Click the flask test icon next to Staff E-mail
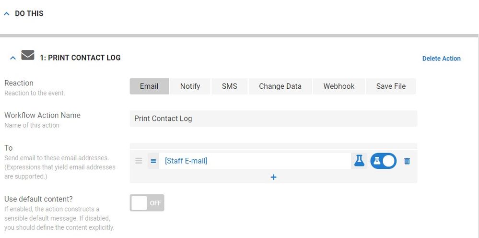The width and height of the screenshot is (479, 238). coord(359,161)
